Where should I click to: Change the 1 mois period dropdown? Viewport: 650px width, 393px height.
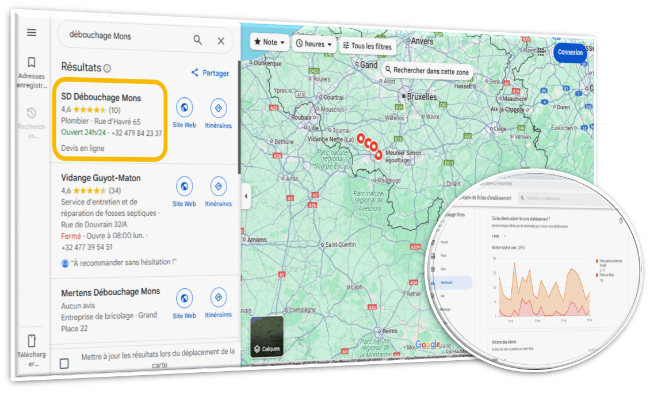coord(499,236)
